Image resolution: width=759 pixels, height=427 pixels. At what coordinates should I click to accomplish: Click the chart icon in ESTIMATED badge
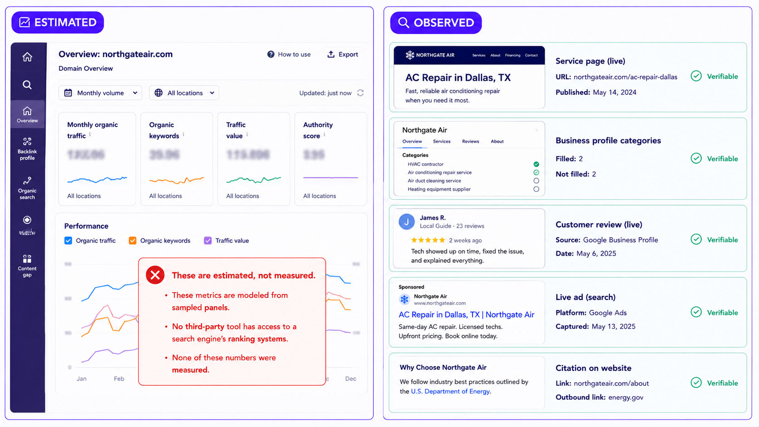click(25, 22)
